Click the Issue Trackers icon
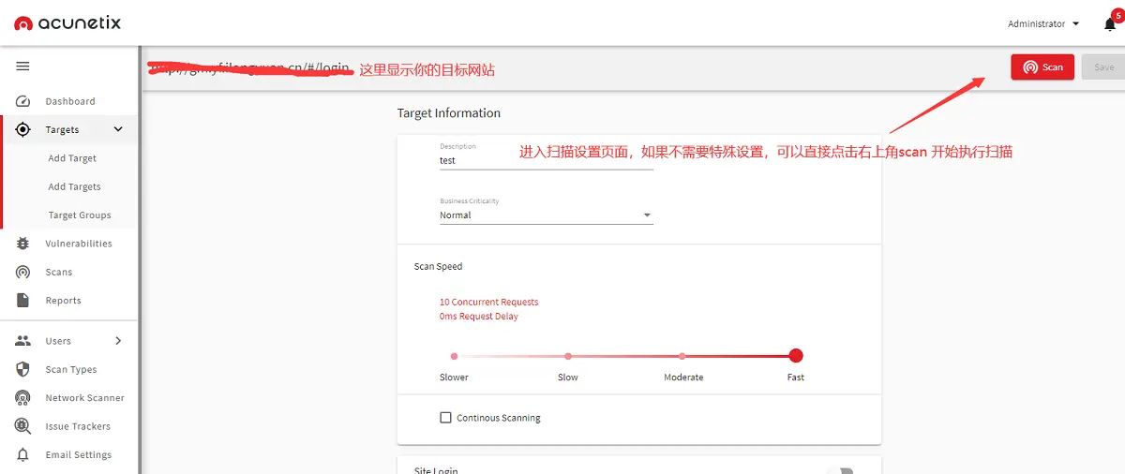This screenshot has height=474, width=1125. (x=23, y=426)
